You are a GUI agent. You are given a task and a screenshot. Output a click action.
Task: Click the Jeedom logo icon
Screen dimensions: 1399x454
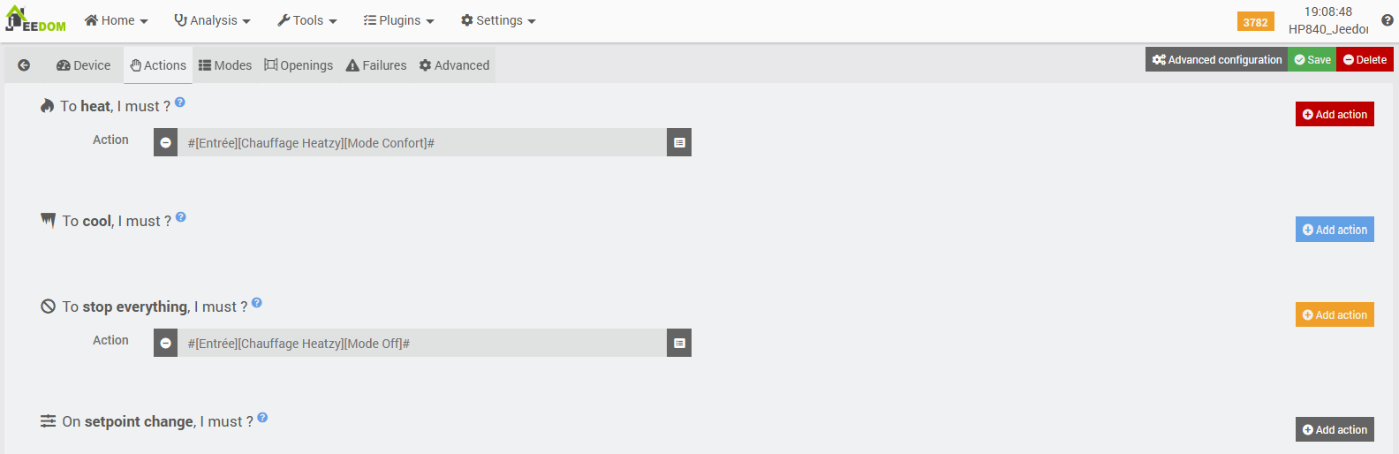point(35,19)
